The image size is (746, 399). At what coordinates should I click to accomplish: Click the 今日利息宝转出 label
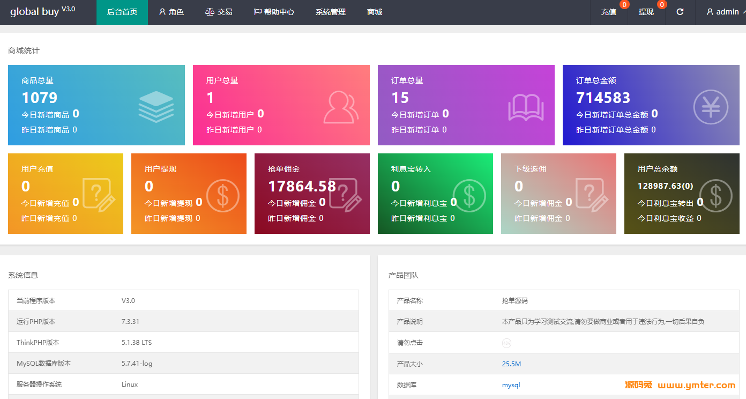pos(666,203)
